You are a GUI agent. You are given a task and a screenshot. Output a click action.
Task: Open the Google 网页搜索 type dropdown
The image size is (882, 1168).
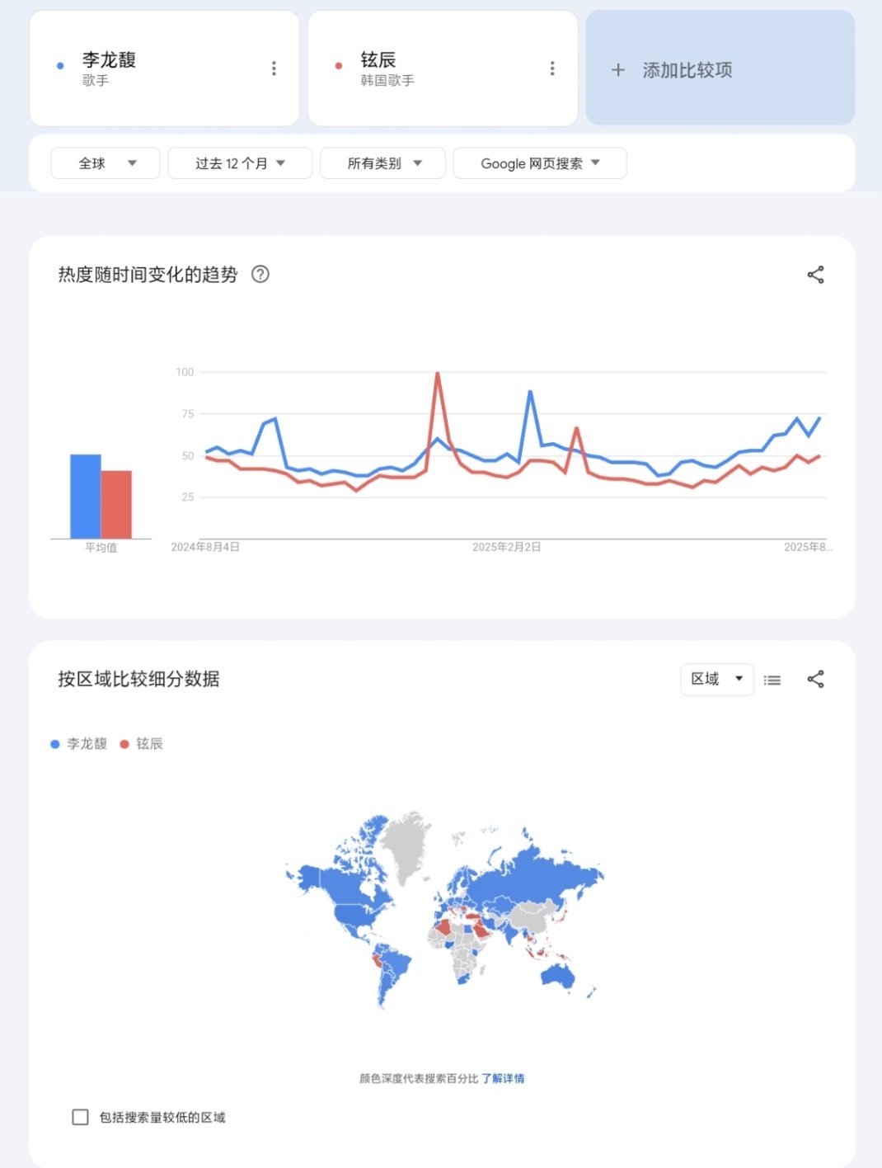[x=540, y=163]
